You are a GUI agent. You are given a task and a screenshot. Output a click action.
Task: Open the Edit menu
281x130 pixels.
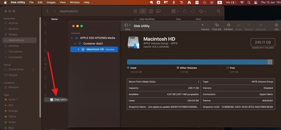[x=40, y=3]
